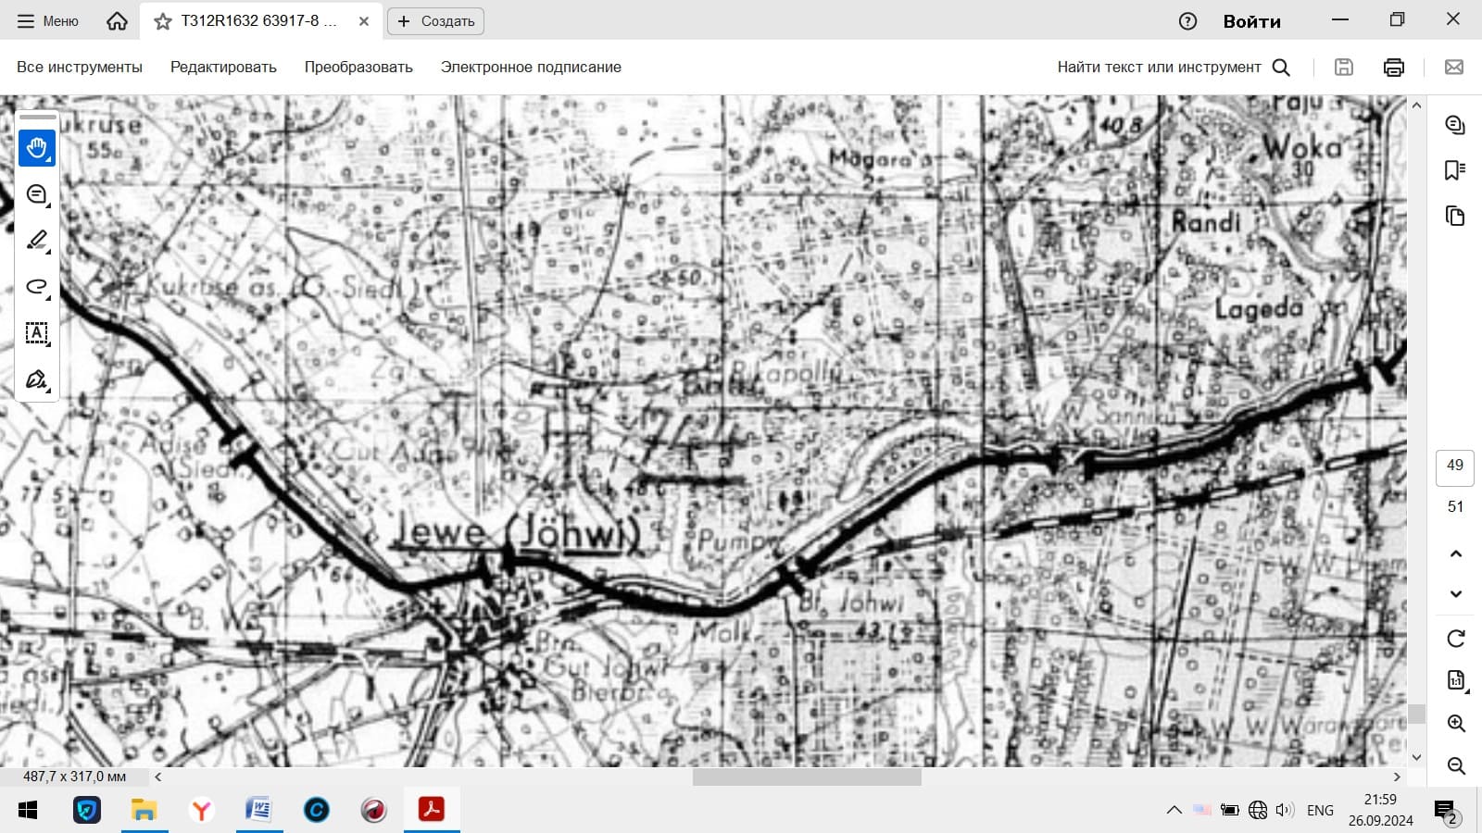
Task: Choose the Highlighter pen tool
Action: pos(37,241)
